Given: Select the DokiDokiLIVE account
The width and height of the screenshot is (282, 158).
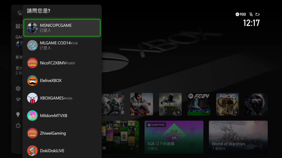Looking at the screenshot, I should pyautogui.click(x=62, y=150).
